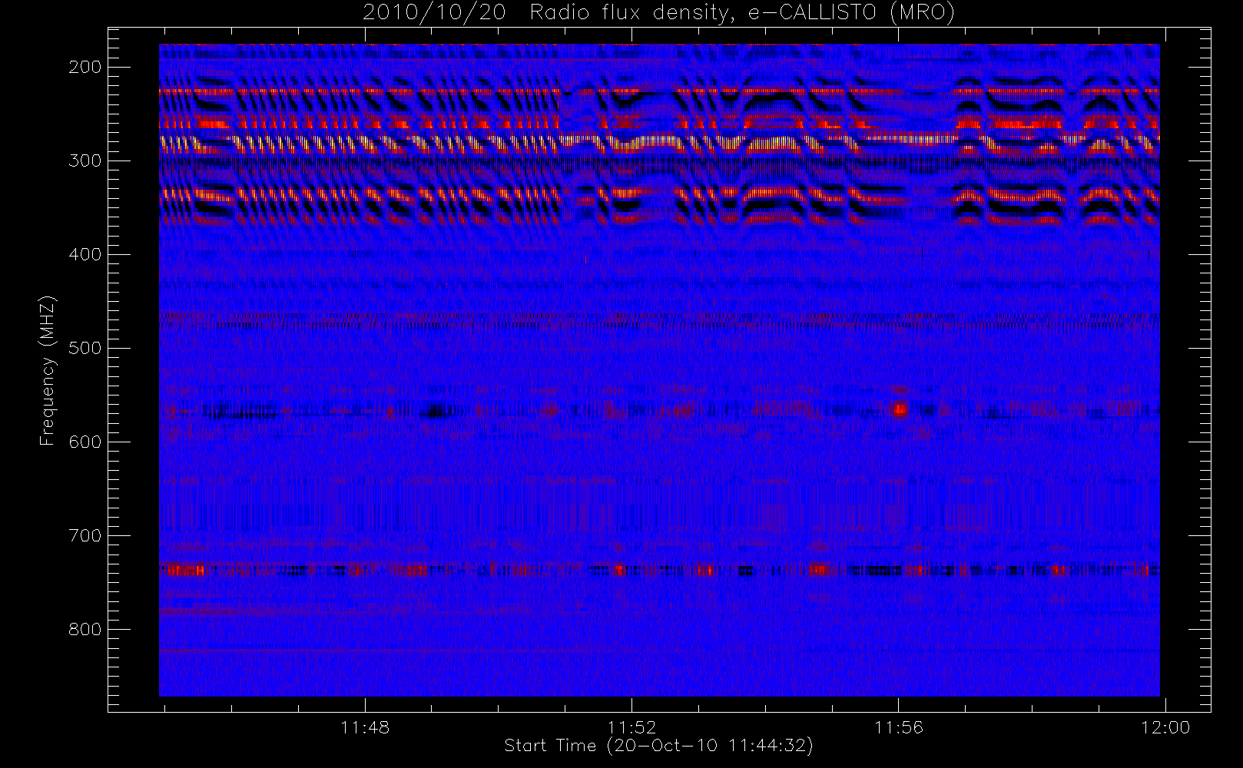Viewport: 1243px width, 768px height.
Task: Click the 800 MHz frequency tick label
Action: click(x=85, y=629)
